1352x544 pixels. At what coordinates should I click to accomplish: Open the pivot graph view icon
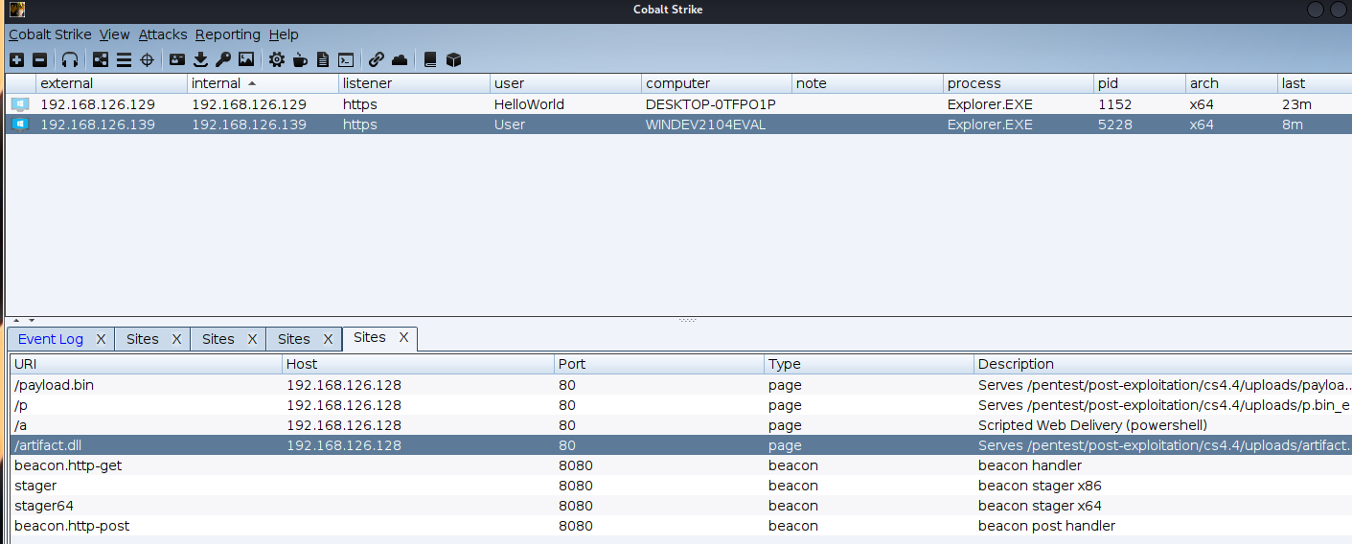pyautogui.click(x=101, y=59)
